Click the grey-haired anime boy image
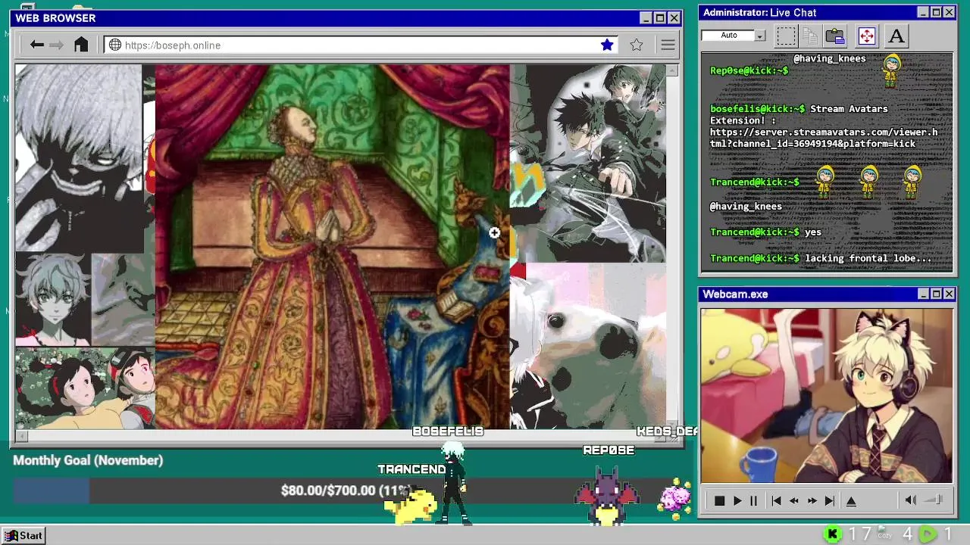The height and width of the screenshot is (545, 970). point(53,300)
